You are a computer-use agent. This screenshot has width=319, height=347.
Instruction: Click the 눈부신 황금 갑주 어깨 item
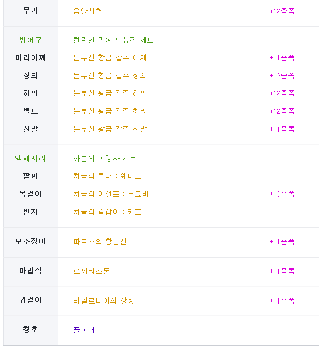click(x=110, y=58)
